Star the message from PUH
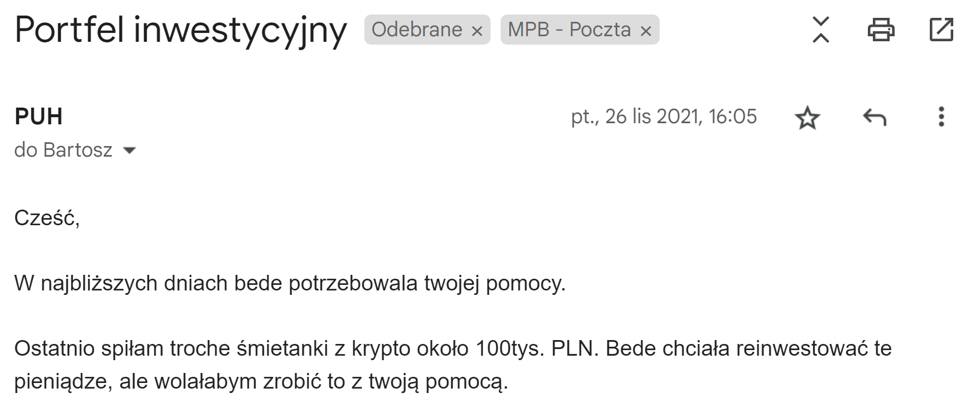Image resolution: width=975 pixels, height=417 pixels. (x=807, y=118)
